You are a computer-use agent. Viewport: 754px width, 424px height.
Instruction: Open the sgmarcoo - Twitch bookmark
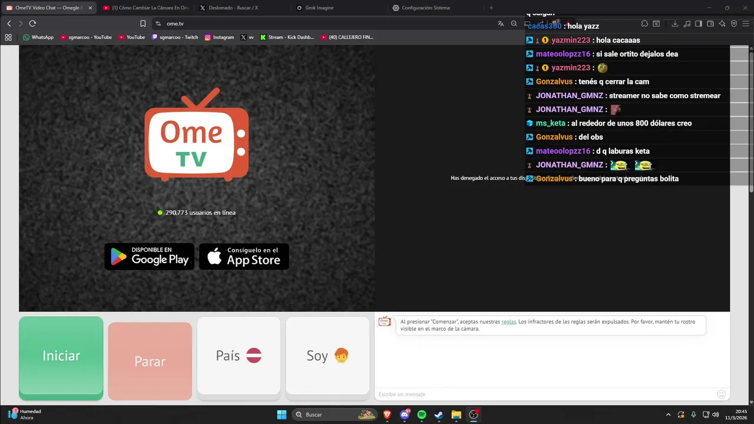[175, 37]
